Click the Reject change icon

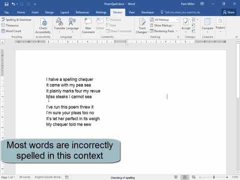[x=193, y=19]
